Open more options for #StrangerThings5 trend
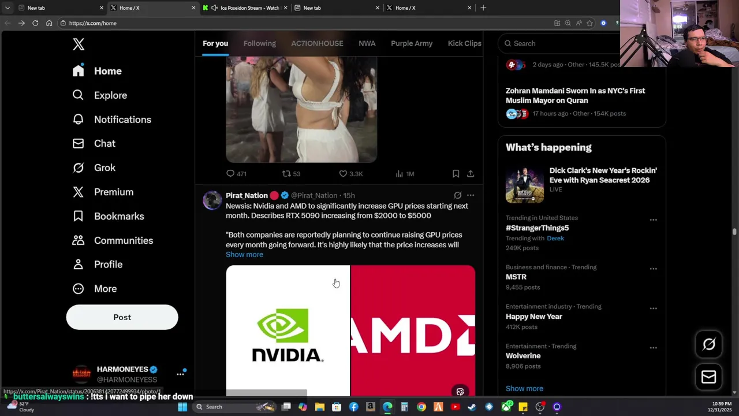The width and height of the screenshot is (739, 416). (x=653, y=220)
